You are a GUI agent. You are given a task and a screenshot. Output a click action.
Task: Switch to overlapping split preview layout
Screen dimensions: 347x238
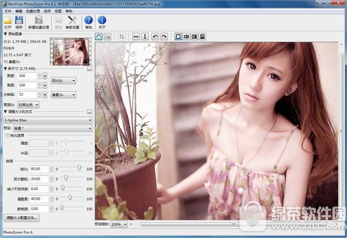point(186,36)
